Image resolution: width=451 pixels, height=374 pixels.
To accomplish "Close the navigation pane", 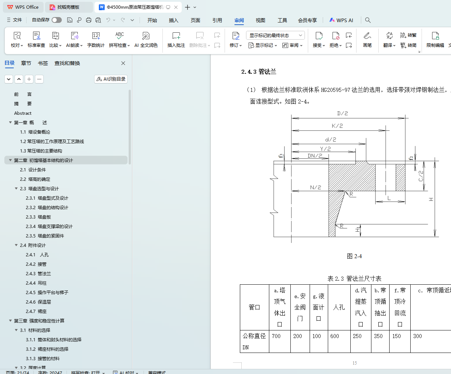I will tap(123, 63).
